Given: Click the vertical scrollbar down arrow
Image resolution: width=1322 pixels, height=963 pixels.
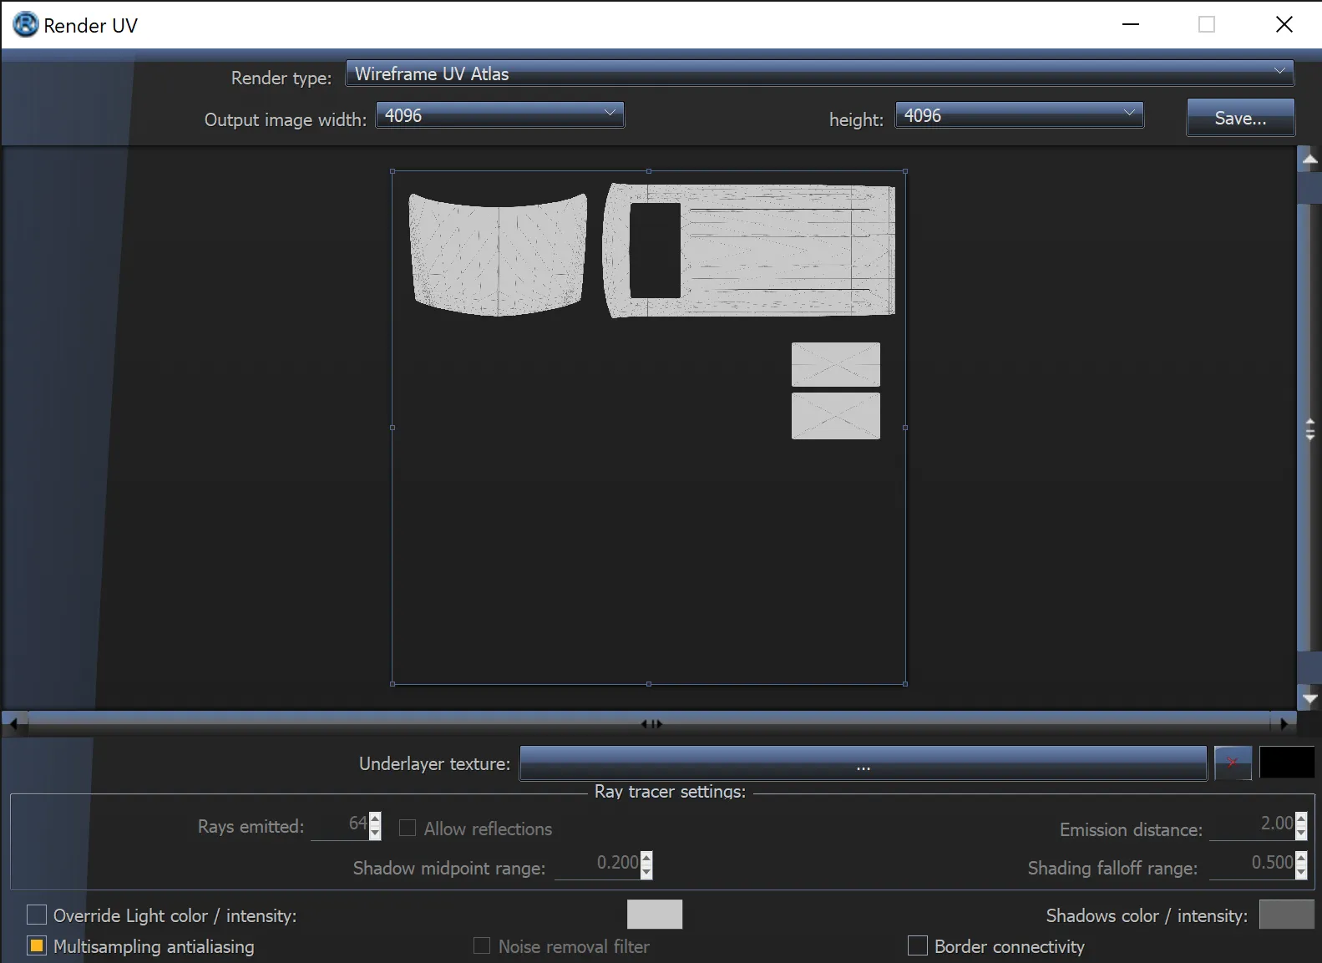Looking at the screenshot, I should click(1309, 698).
